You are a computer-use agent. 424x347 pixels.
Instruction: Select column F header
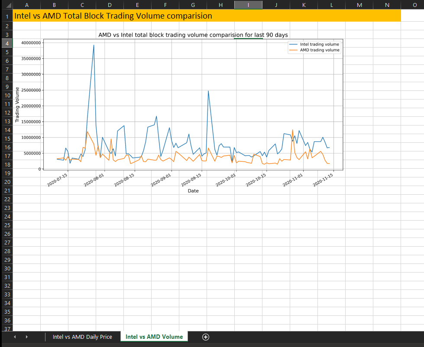point(165,5)
